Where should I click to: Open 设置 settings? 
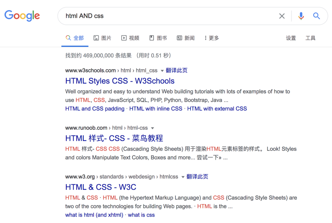[291, 38]
